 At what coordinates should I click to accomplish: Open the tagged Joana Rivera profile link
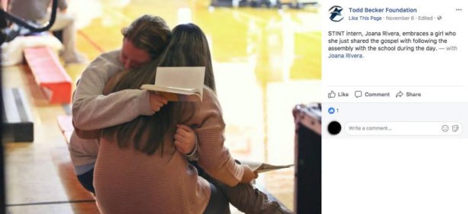pos(346,56)
